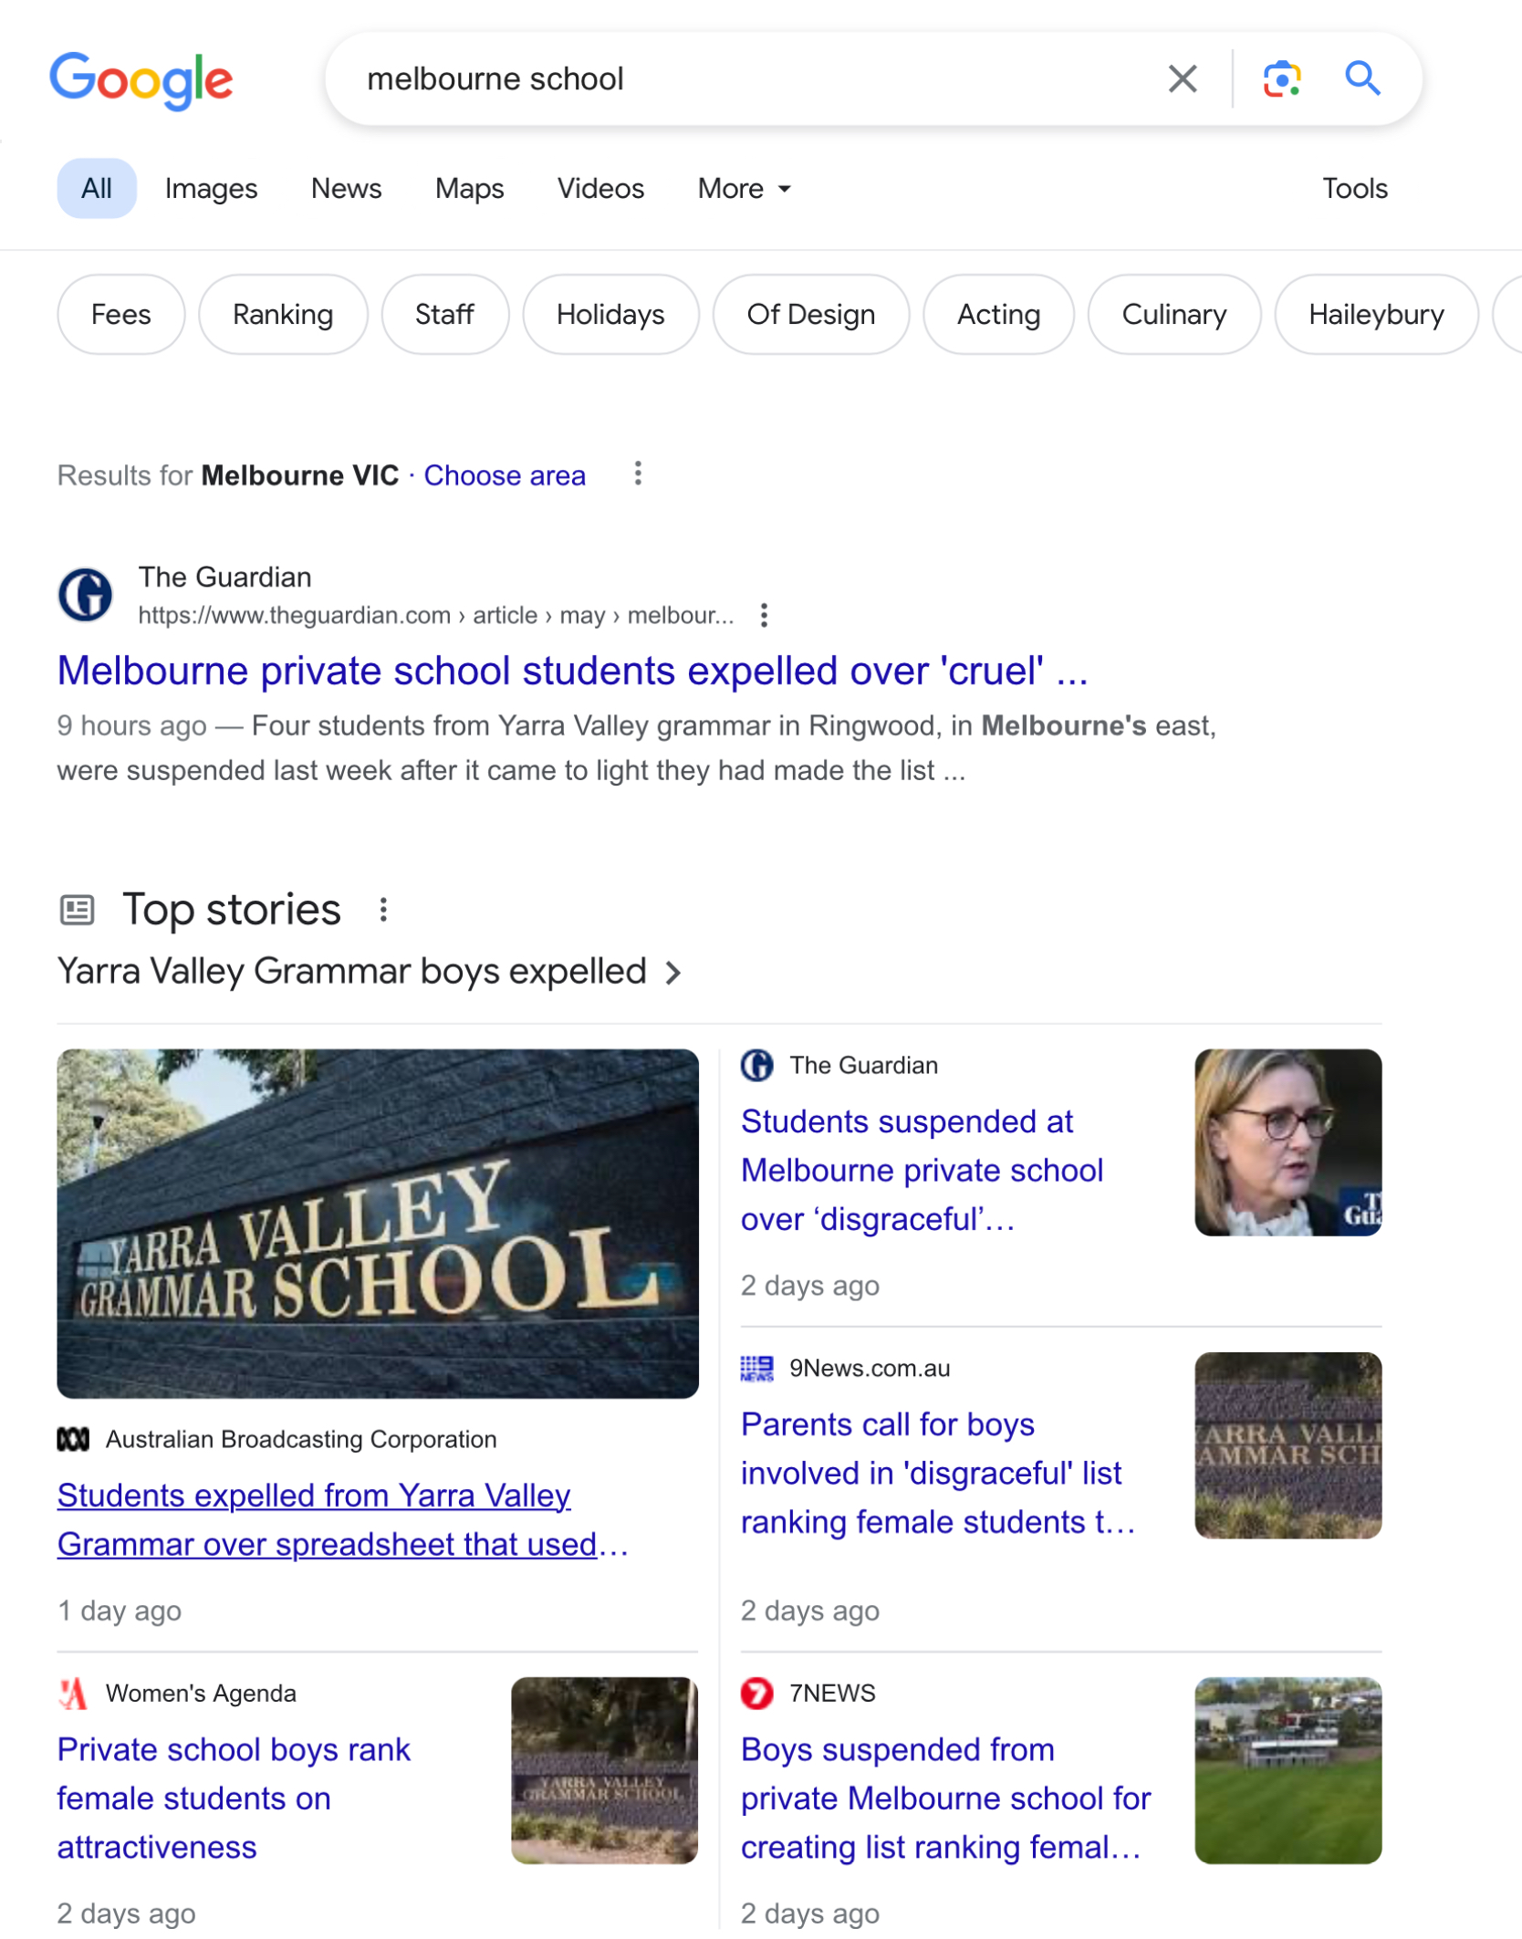Select the Culinary filter chip

[1173, 315]
